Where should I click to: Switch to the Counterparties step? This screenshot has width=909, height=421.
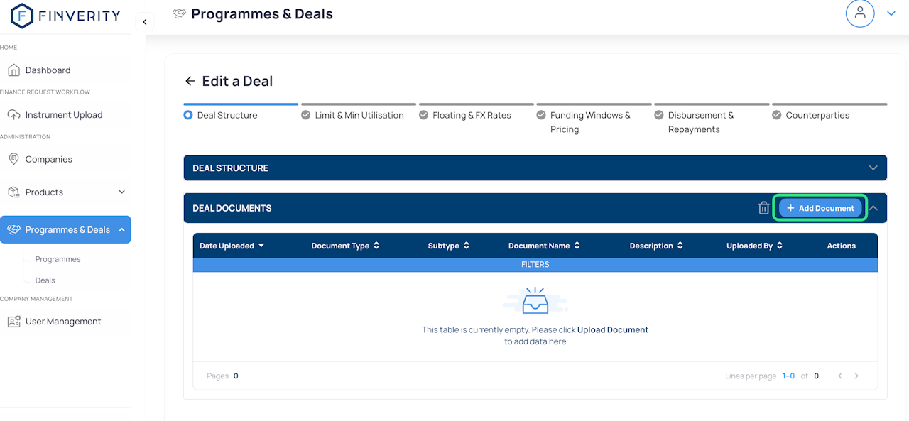pyautogui.click(x=817, y=115)
